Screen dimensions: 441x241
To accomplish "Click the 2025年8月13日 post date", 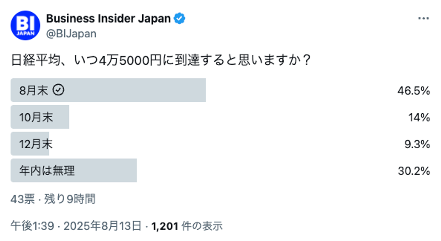I will click(x=103, y=226).
